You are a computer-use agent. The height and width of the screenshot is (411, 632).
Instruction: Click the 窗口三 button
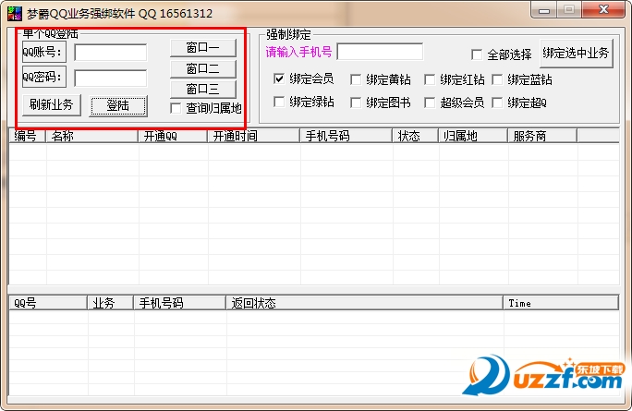203,89
